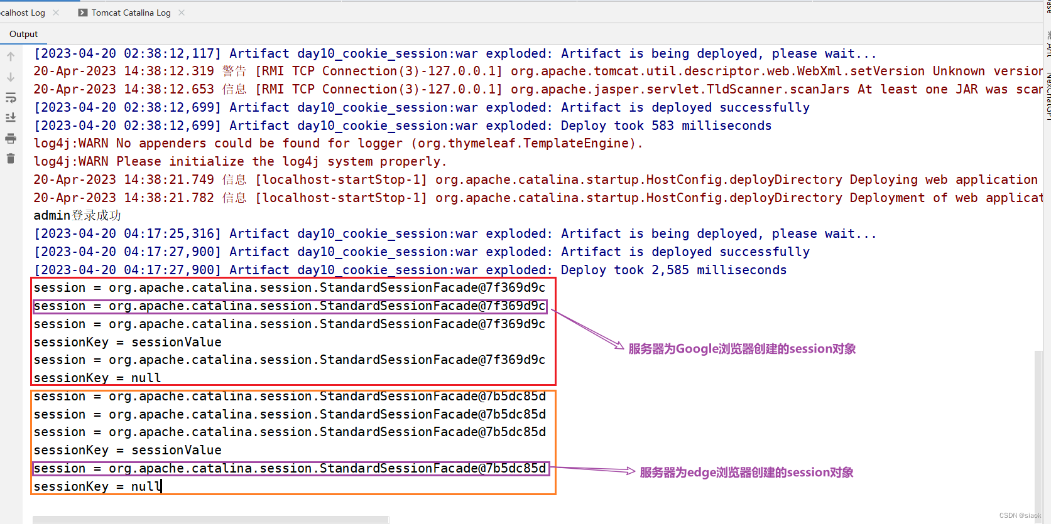Click the Scroll to end icon
The height and width of the screenshot is (524, 1051).
pyautogui.click(x=11, y=118)
